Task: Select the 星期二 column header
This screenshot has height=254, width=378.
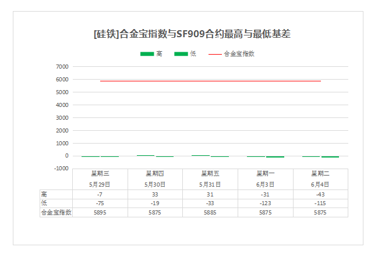Action: [320, 173]
